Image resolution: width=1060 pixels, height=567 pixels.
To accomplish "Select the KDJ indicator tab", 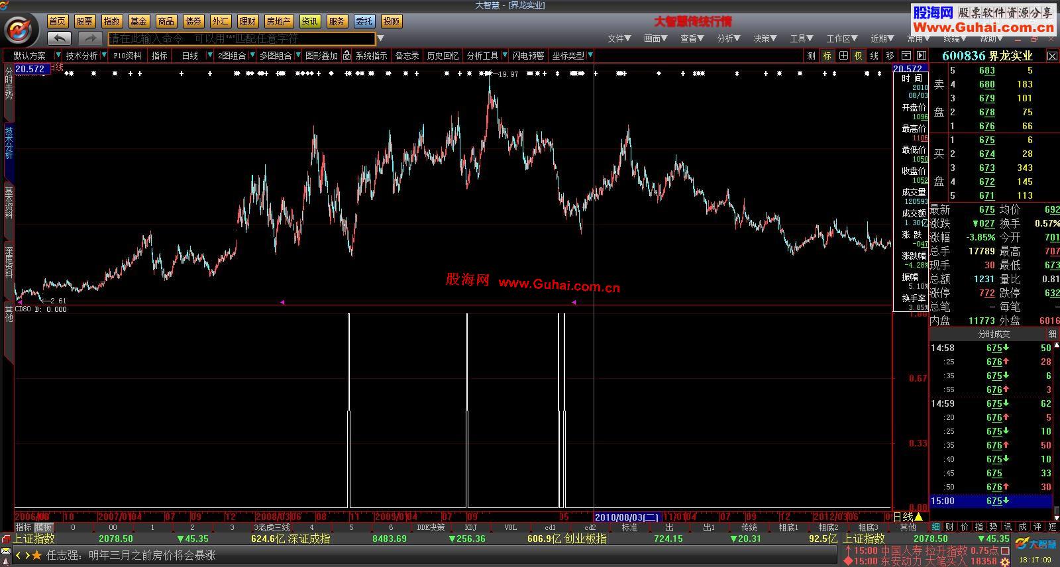I will [471, 527].
